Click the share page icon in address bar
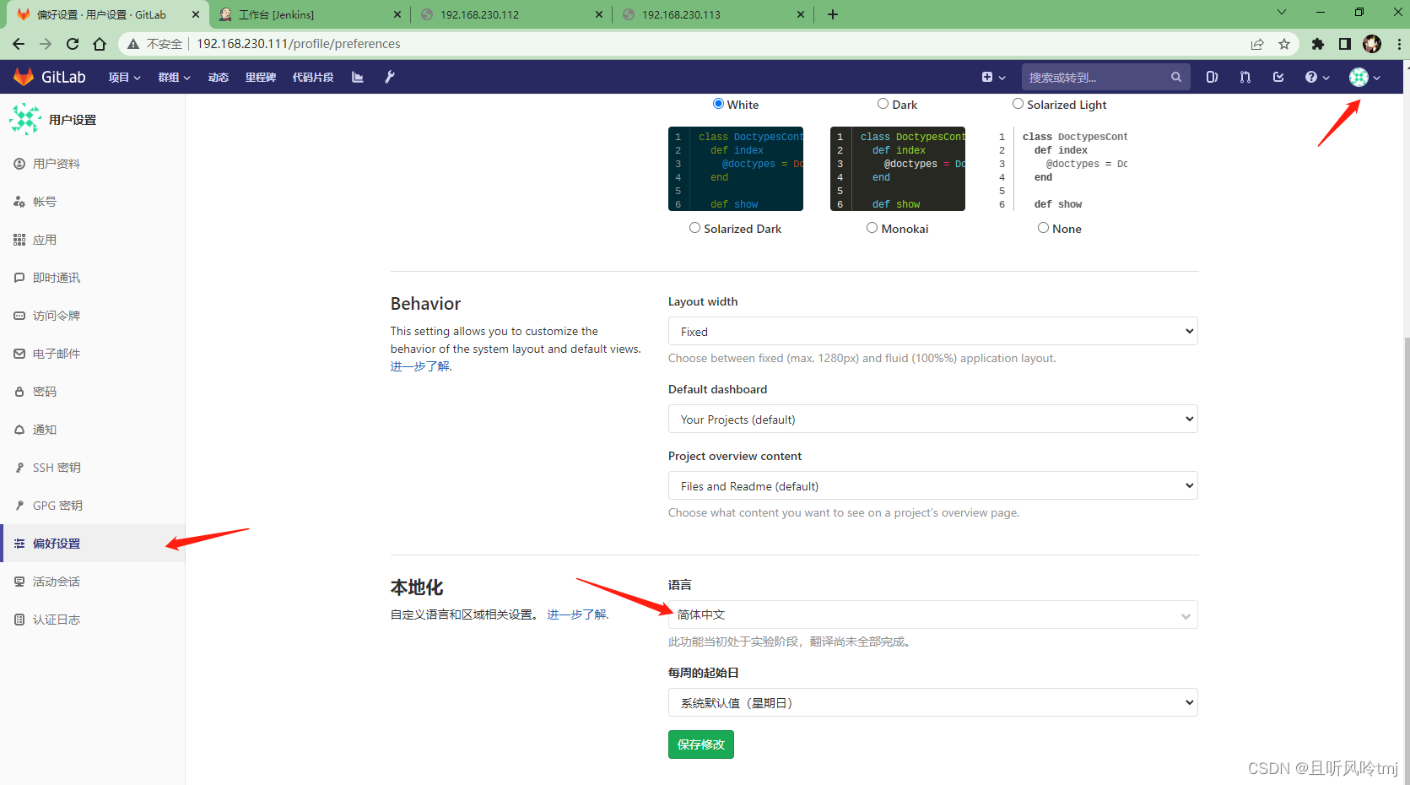1410x785 pixels. [x=1257, y=44]
